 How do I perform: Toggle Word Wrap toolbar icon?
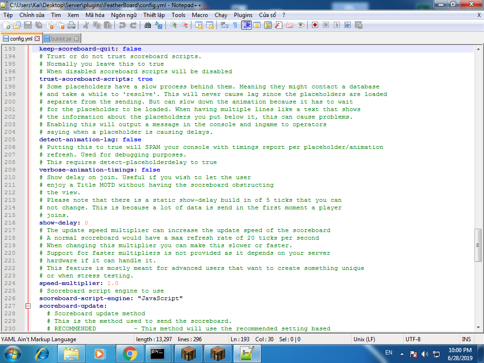pos(225,26)
